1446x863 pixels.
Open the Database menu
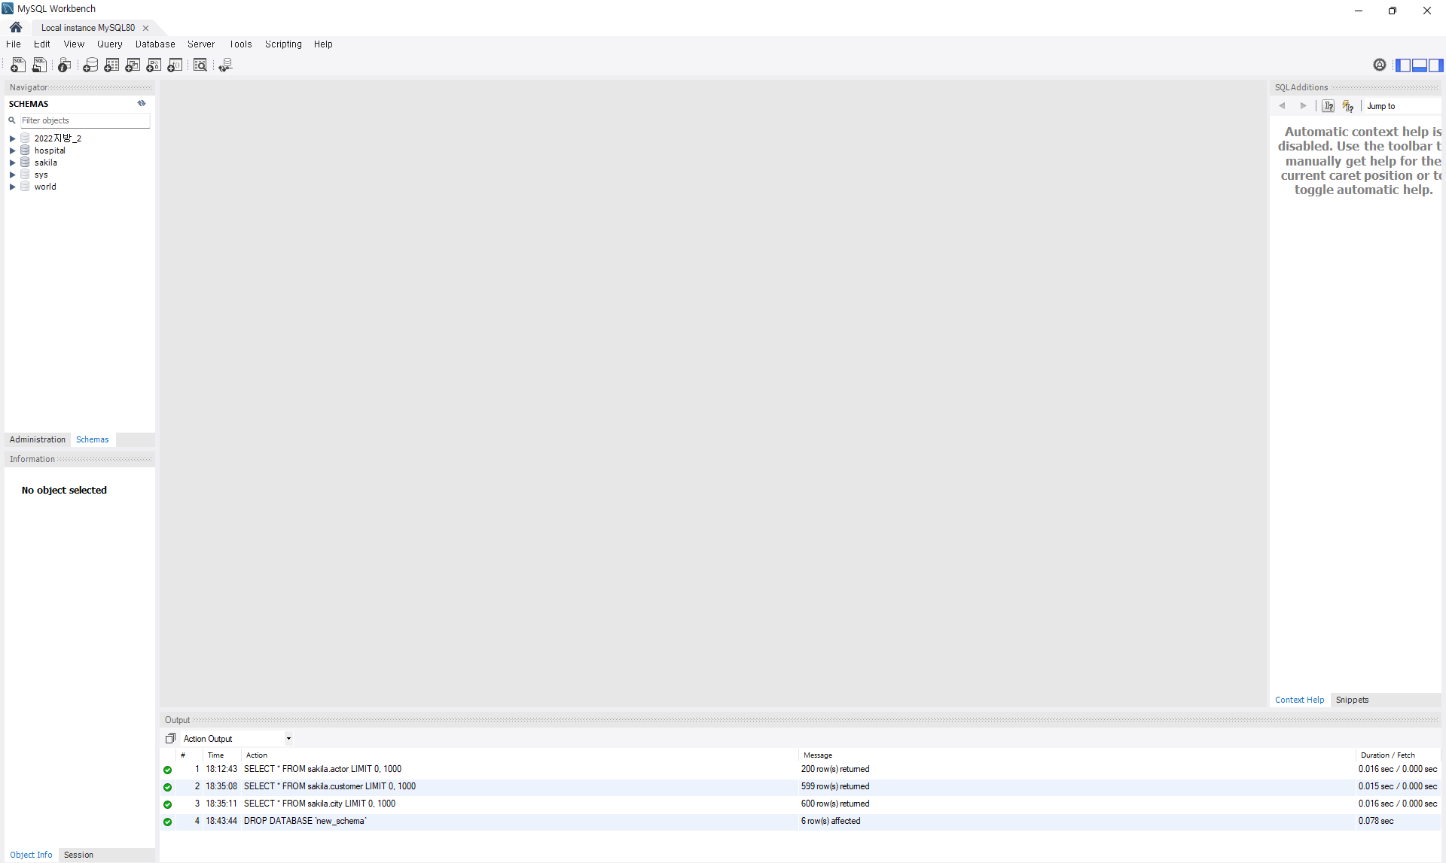pos(155,44)
